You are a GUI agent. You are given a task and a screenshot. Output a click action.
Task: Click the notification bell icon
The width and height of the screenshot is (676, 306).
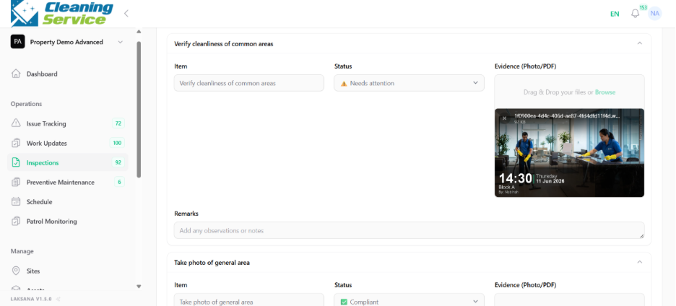point(635,14)
